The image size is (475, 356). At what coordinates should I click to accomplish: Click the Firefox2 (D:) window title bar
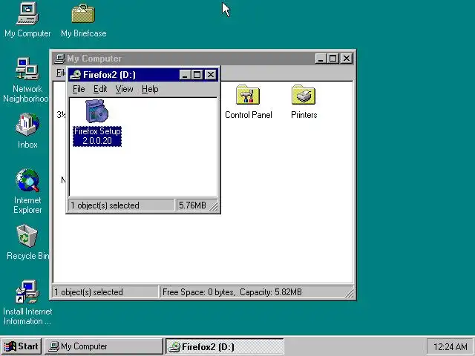coord(142,75)
